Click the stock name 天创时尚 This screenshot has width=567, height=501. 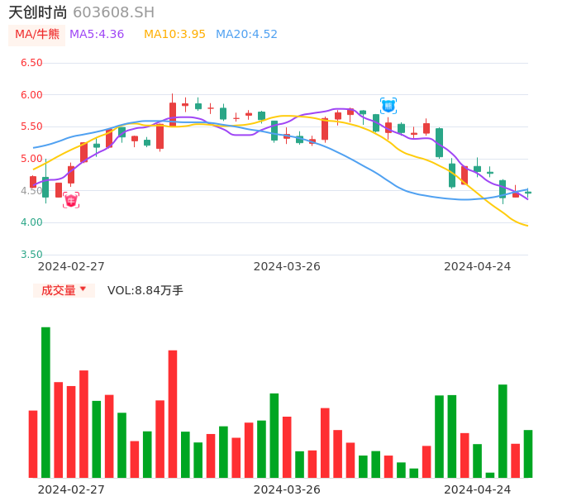tap(38, 12)
